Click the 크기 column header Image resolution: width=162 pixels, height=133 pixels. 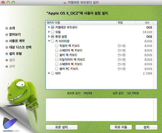[144, 23]
